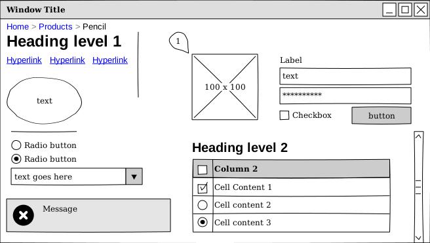Click the gray button labeled button

pos(381,116)
